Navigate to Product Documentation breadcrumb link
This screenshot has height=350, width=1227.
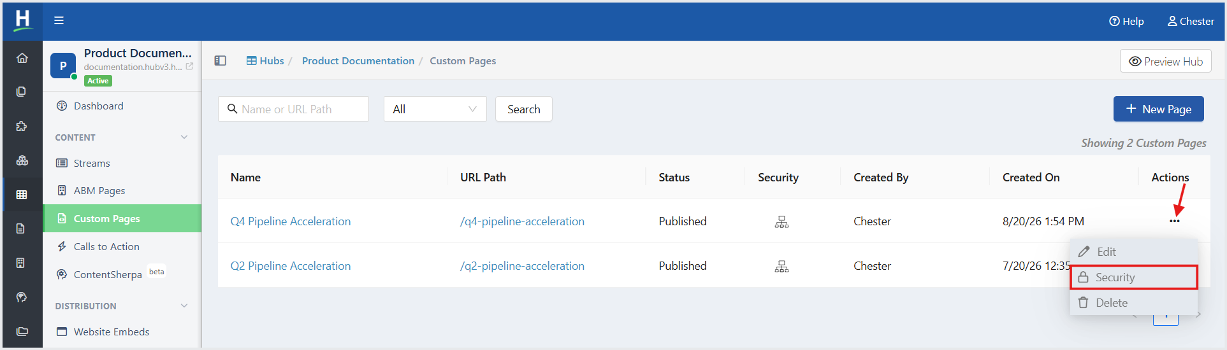point(358,60)
